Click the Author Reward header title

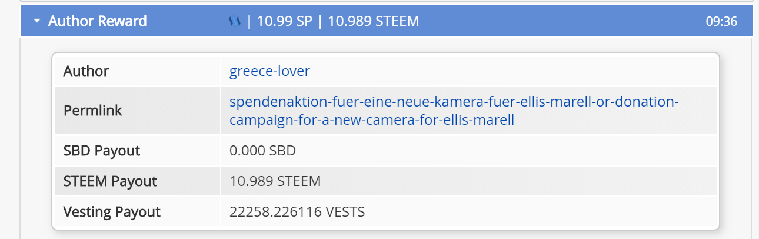coord(97,21)
